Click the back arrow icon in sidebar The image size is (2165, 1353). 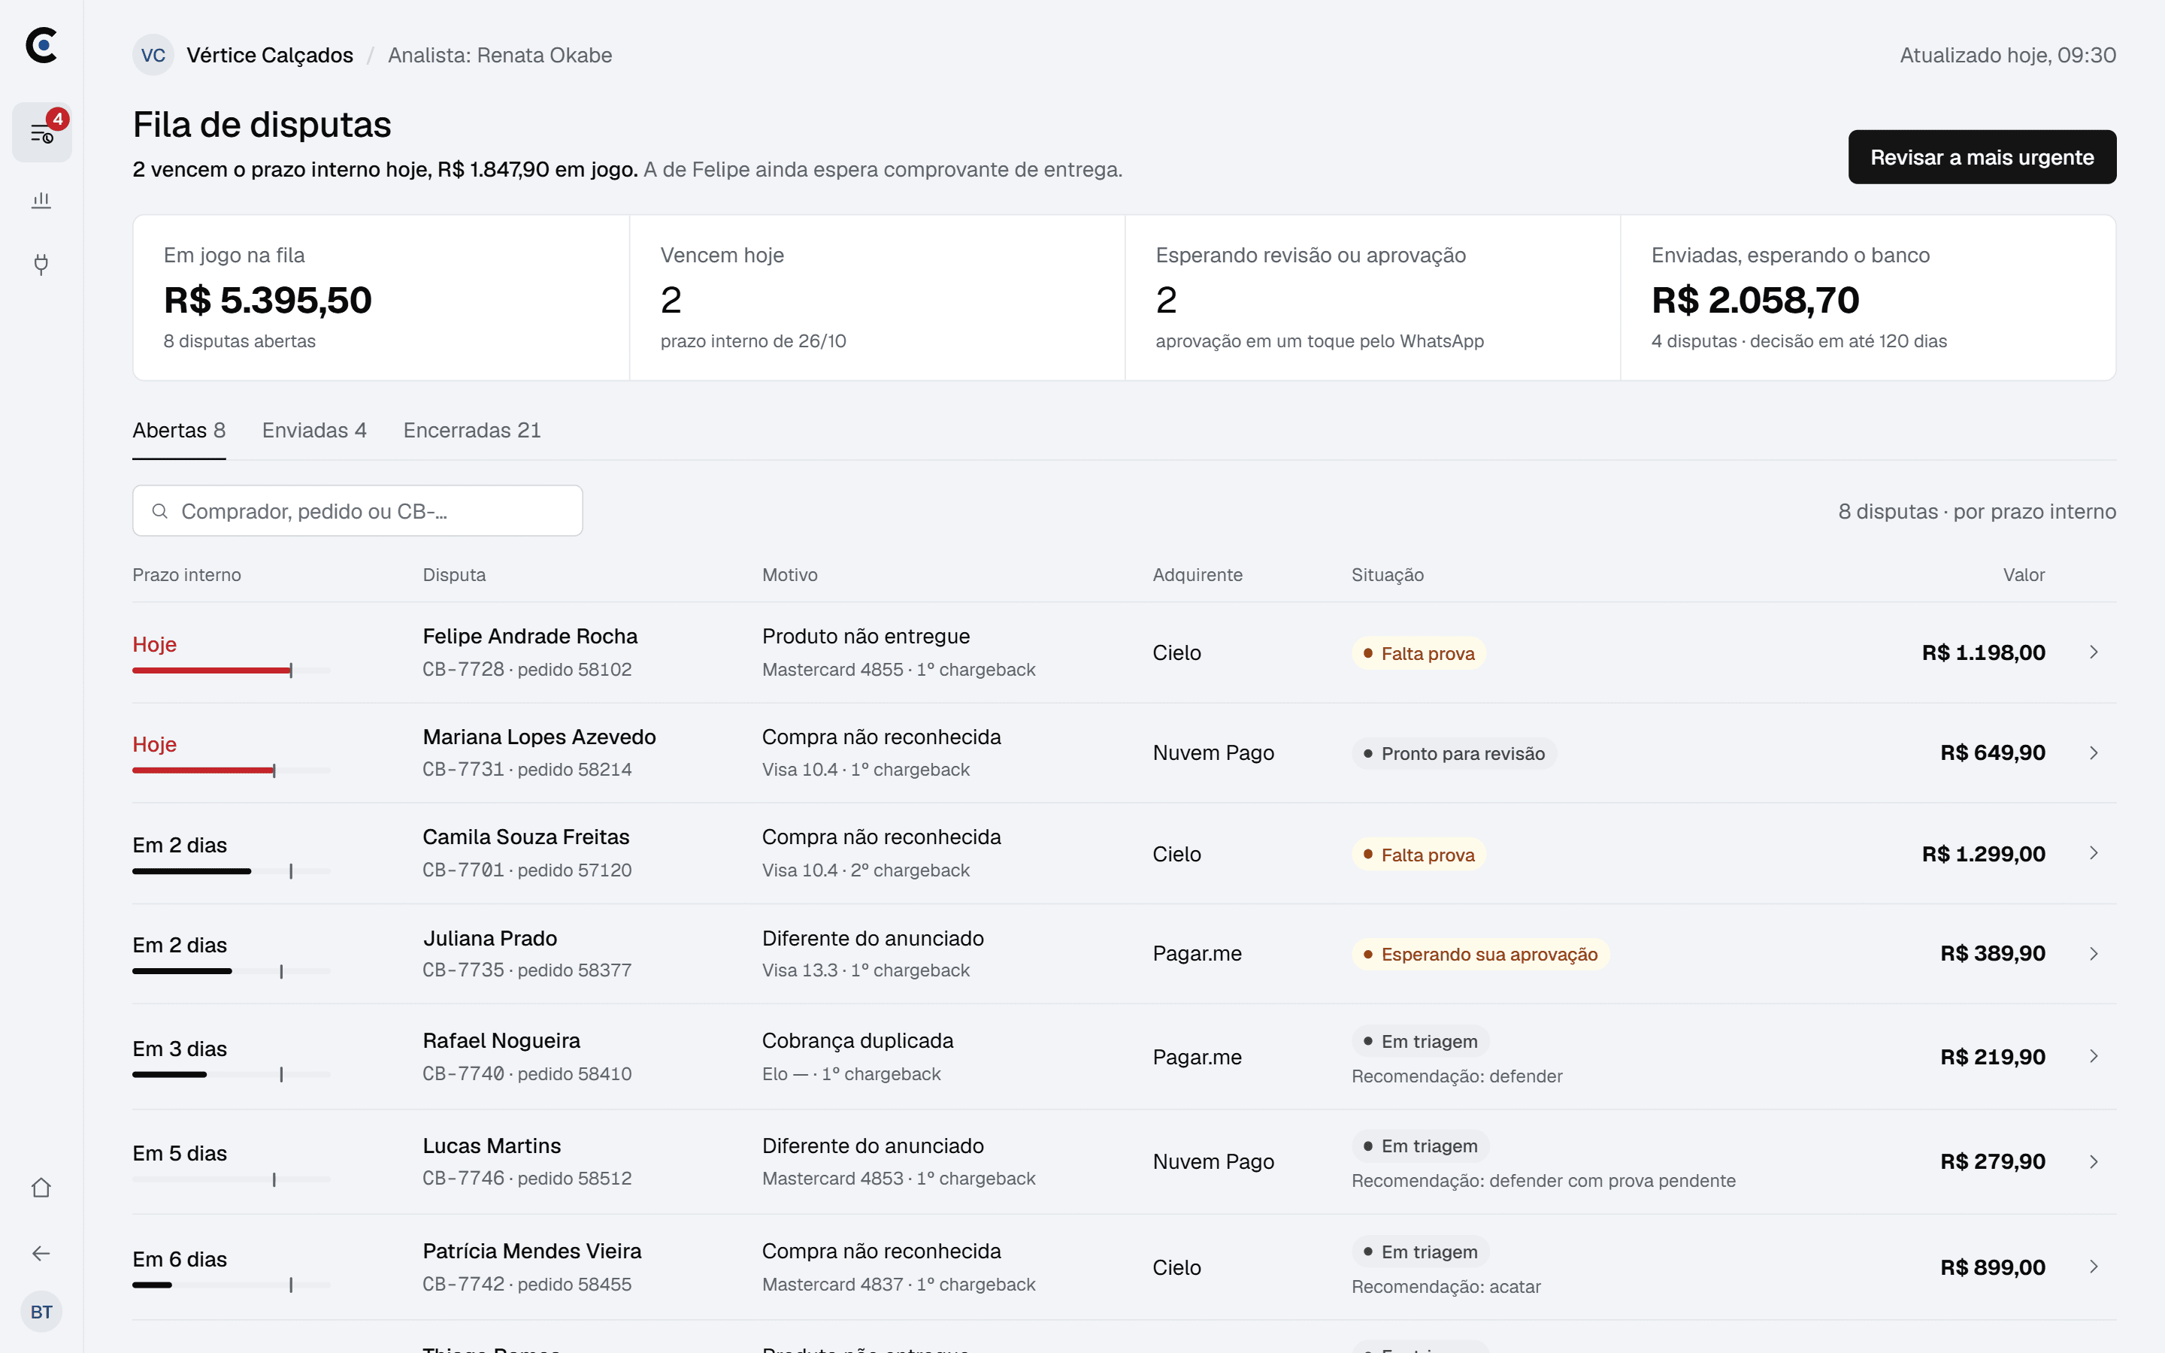click(41, 1253)
